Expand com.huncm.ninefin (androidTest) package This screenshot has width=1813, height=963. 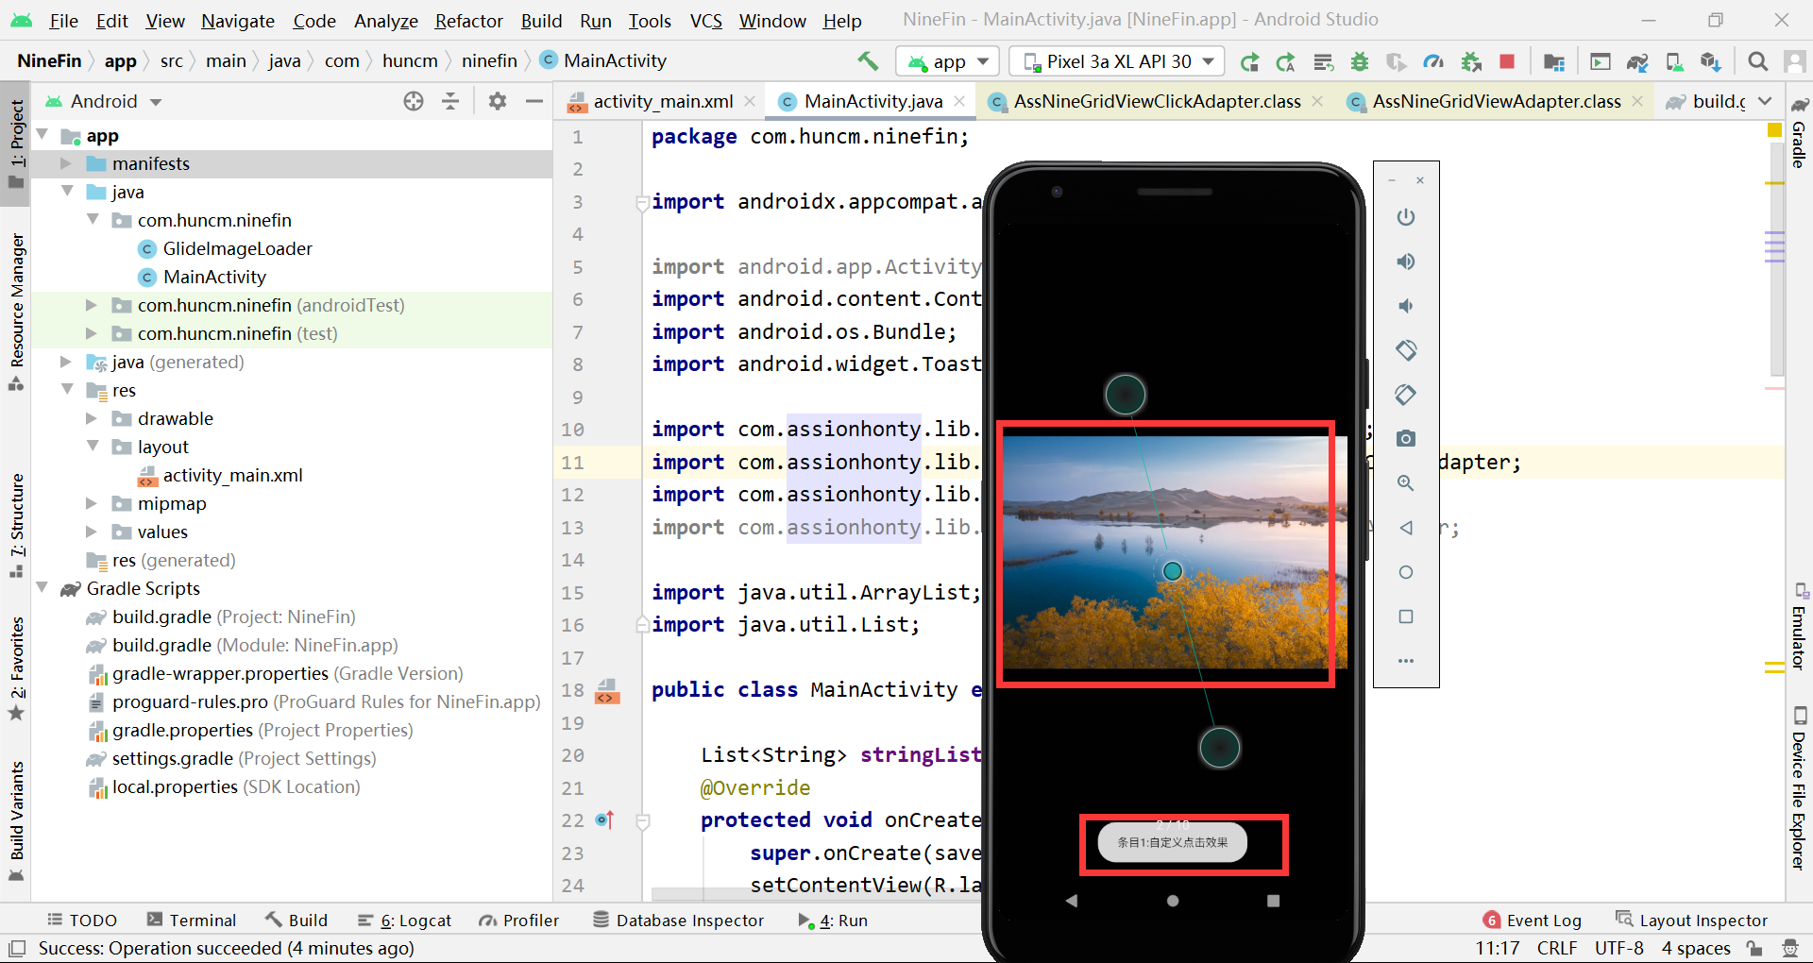(92, 305)
